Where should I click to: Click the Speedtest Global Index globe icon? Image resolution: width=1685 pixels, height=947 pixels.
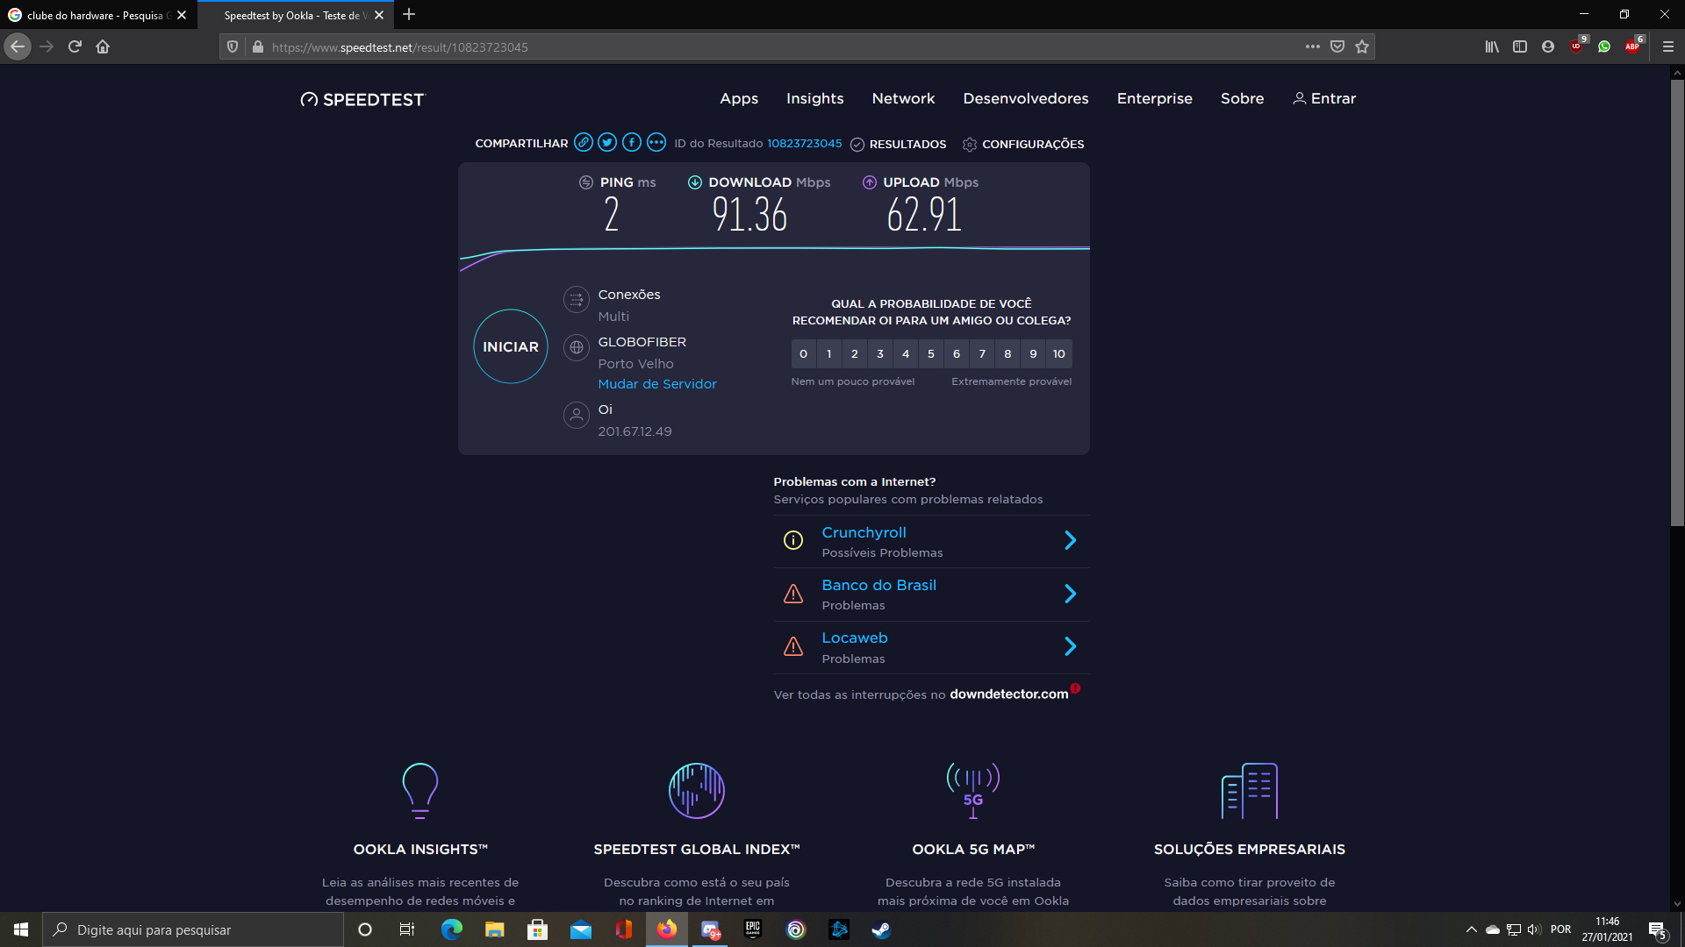tap(697, 791)
